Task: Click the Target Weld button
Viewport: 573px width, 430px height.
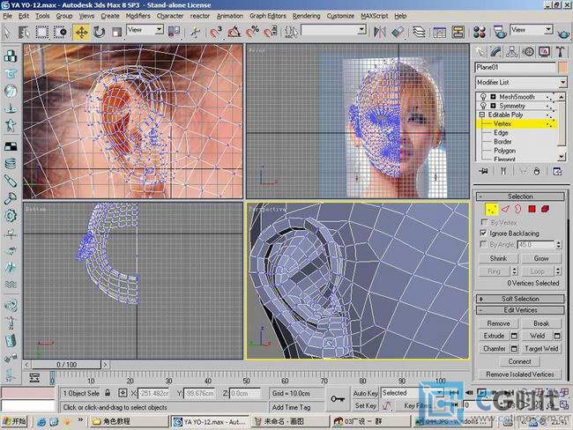Action: pyautogui.click(x=541, y=349)
